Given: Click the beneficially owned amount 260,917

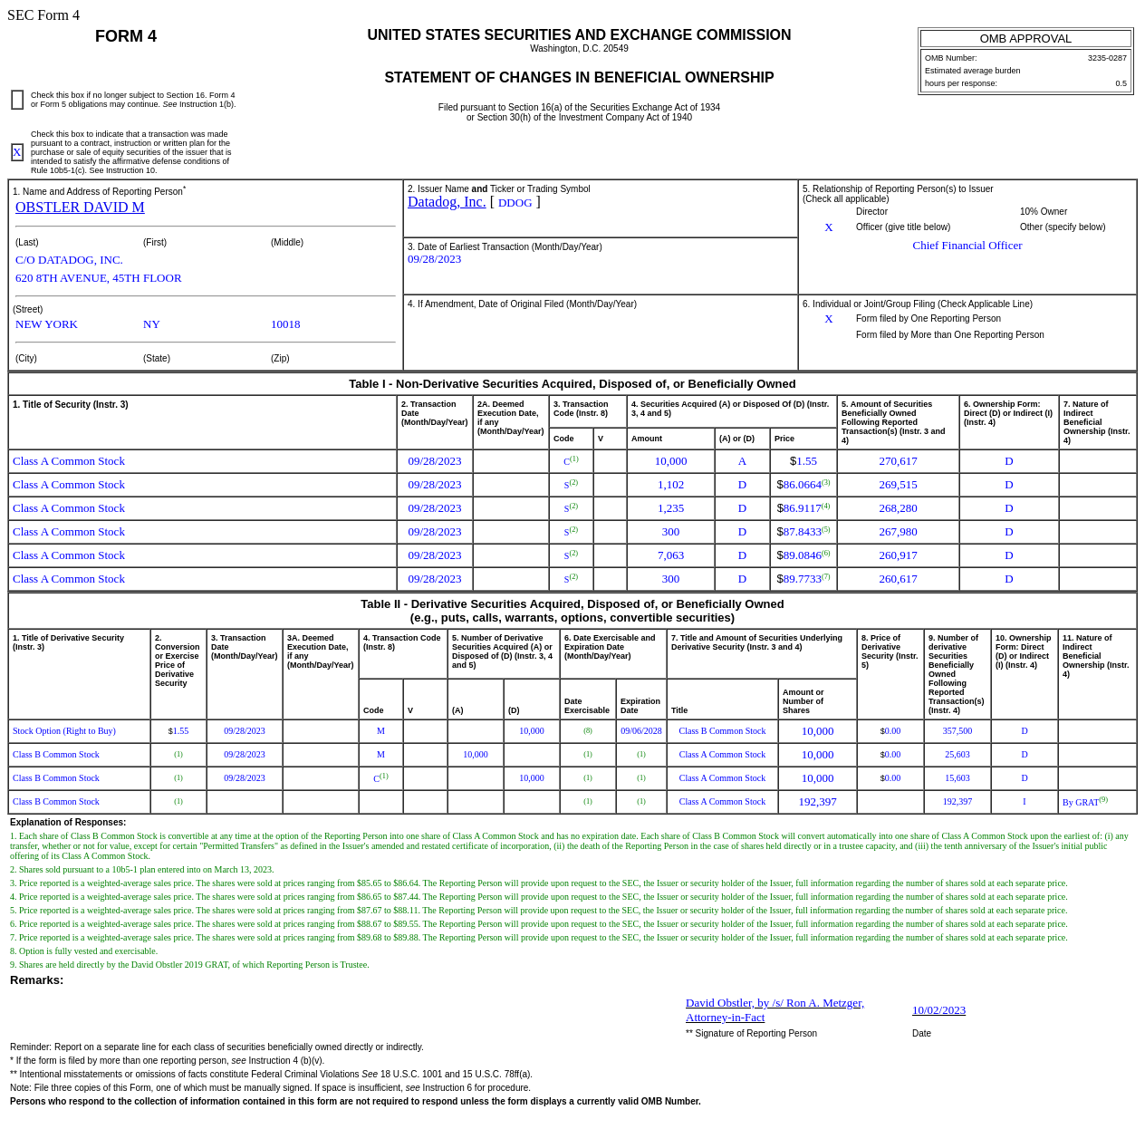Looking at the screenshot, I should click(898, 555).
